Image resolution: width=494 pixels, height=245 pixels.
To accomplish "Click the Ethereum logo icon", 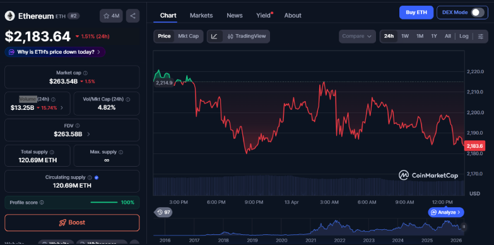I will (x=9, y=16).
